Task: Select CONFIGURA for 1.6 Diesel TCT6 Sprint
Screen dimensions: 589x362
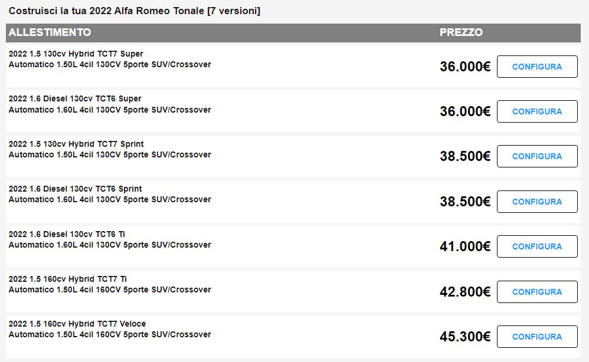Action: (x=536, y=202)
